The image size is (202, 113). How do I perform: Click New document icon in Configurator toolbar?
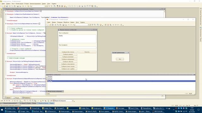2,6
